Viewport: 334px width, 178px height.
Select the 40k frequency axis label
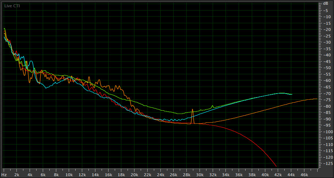click(265, 175)
